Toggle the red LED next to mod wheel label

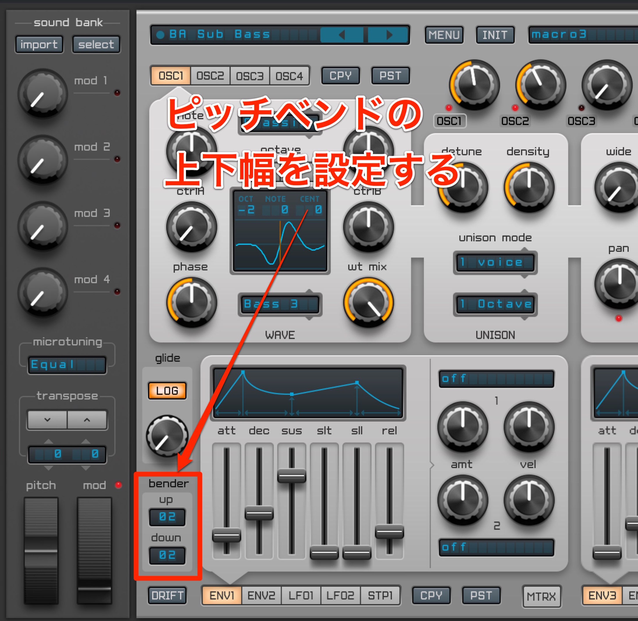[x=118, y=485]
